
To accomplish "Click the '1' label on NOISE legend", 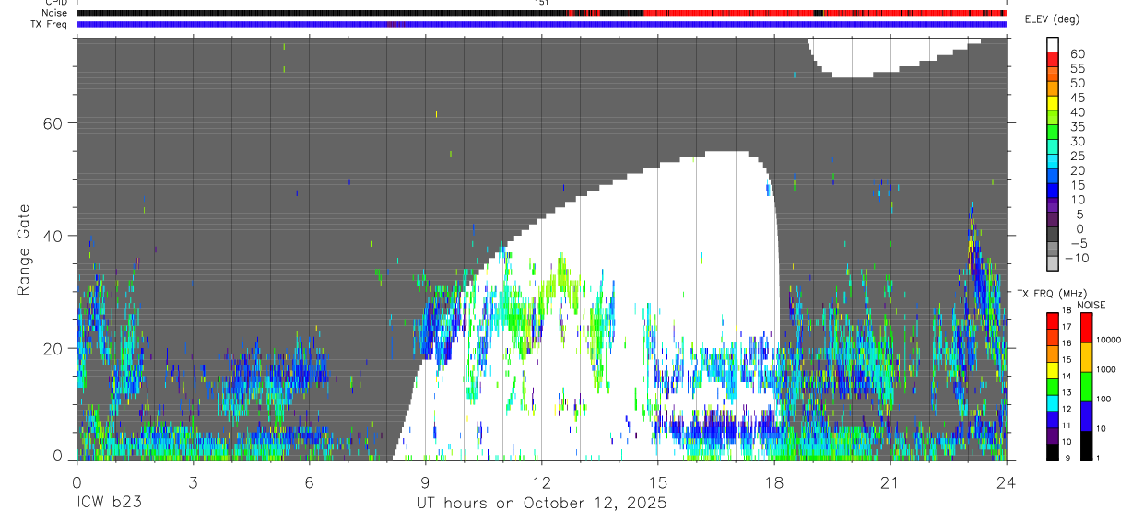I will pyautogui.click(x=1097, y=458).
